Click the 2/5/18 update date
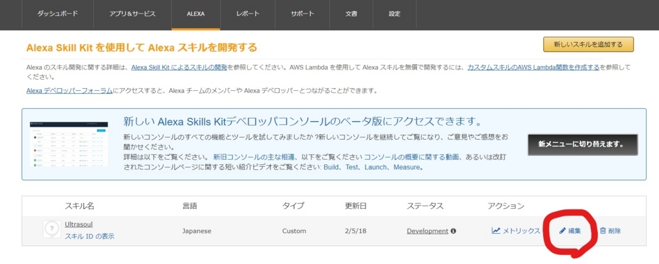This screenshot has width=659, height=264. pyautogui.click(x=355, y=231)
